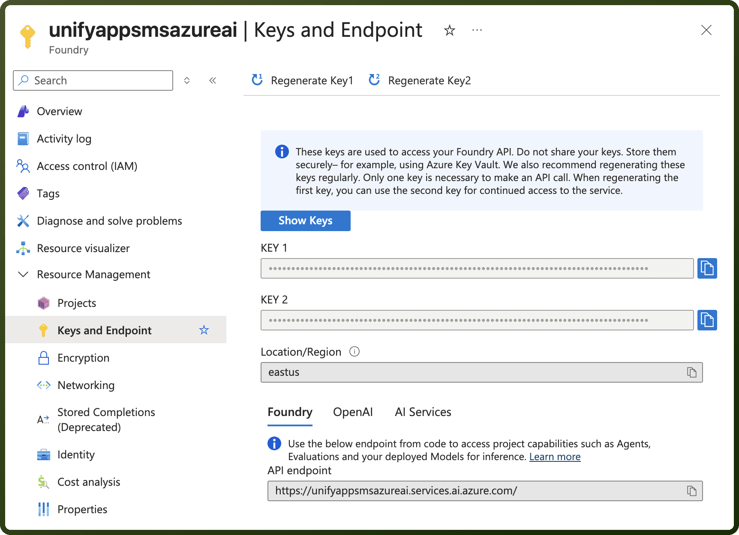Screen dimensions: 739x535
Task: Click the Show Keys button
Action: tap(305, 221)
